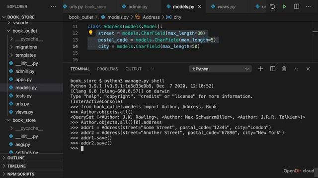Click the postal_code field in code

(113, 40)
